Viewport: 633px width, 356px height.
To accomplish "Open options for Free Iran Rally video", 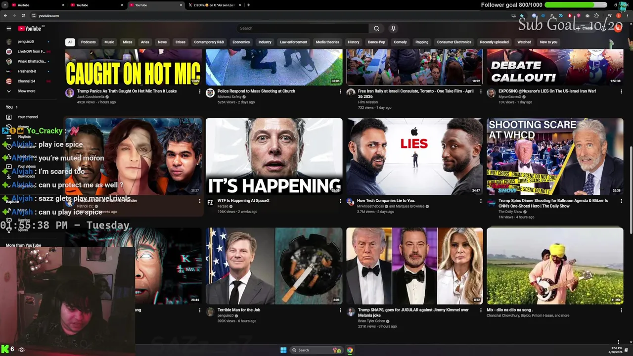I will coord(481,91).
